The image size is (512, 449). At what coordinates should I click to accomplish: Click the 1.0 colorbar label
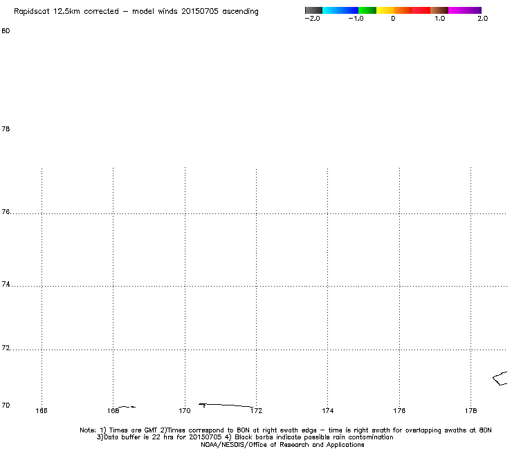pyautogui.click(x=440, y=19)
